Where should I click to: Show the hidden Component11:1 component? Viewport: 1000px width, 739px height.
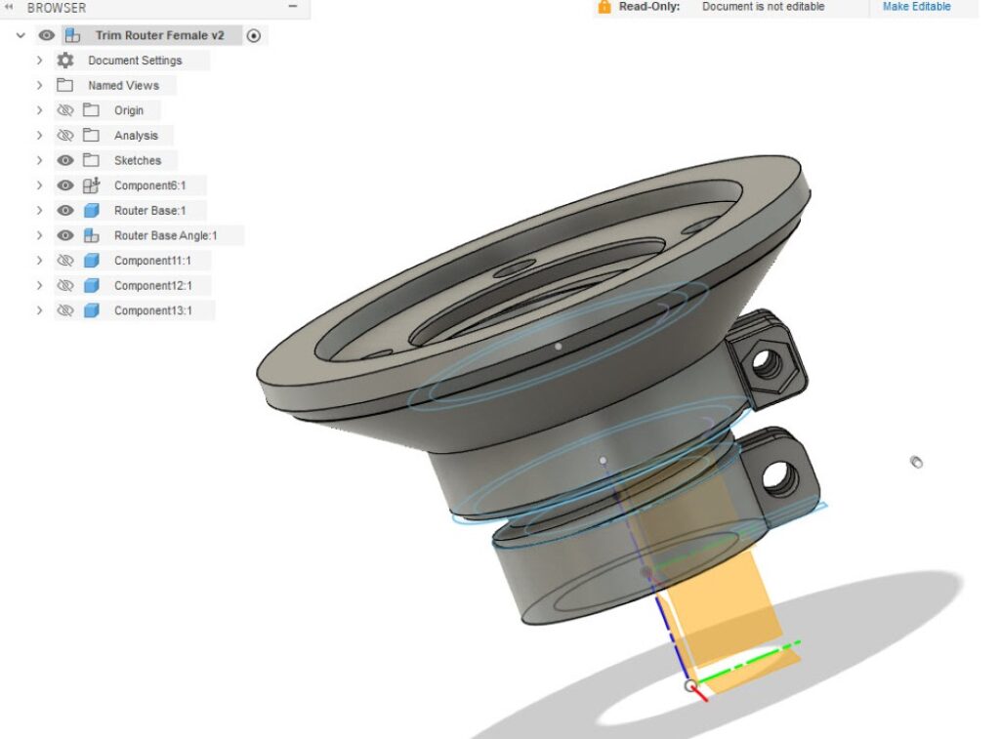coord(65,262)
